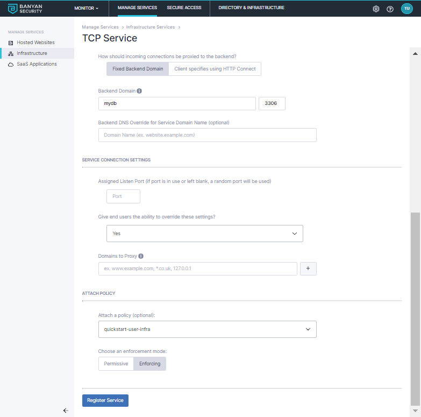Open the override settings Yes dropdown
The width and height of the screenshot is (421, 417).
point(205,234)
